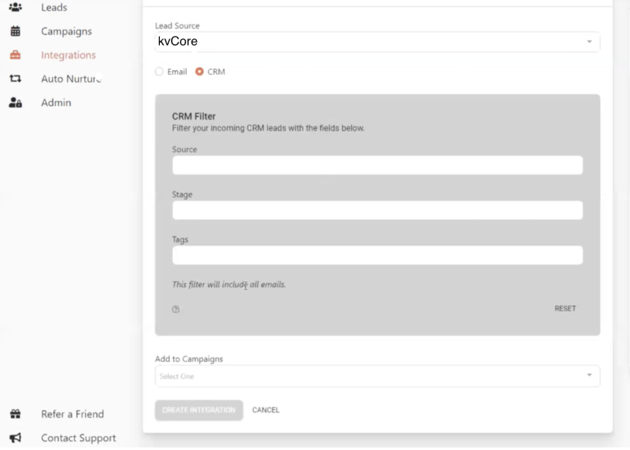Click the RESET button
Screen dimensions: 630x450
(x=565, y=308)
